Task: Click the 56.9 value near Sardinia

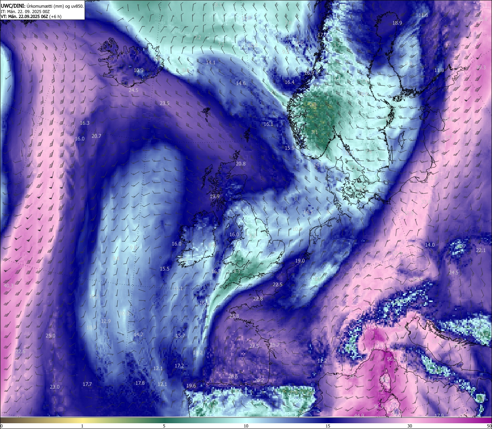Action: pyautogui.click(x=379, y=406)
